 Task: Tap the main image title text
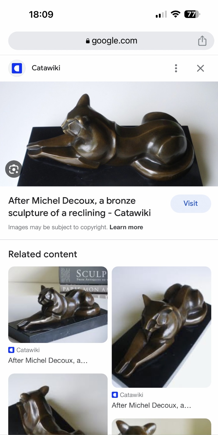click(80, 207)
